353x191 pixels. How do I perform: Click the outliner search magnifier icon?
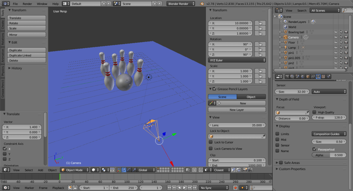[345, 10]
